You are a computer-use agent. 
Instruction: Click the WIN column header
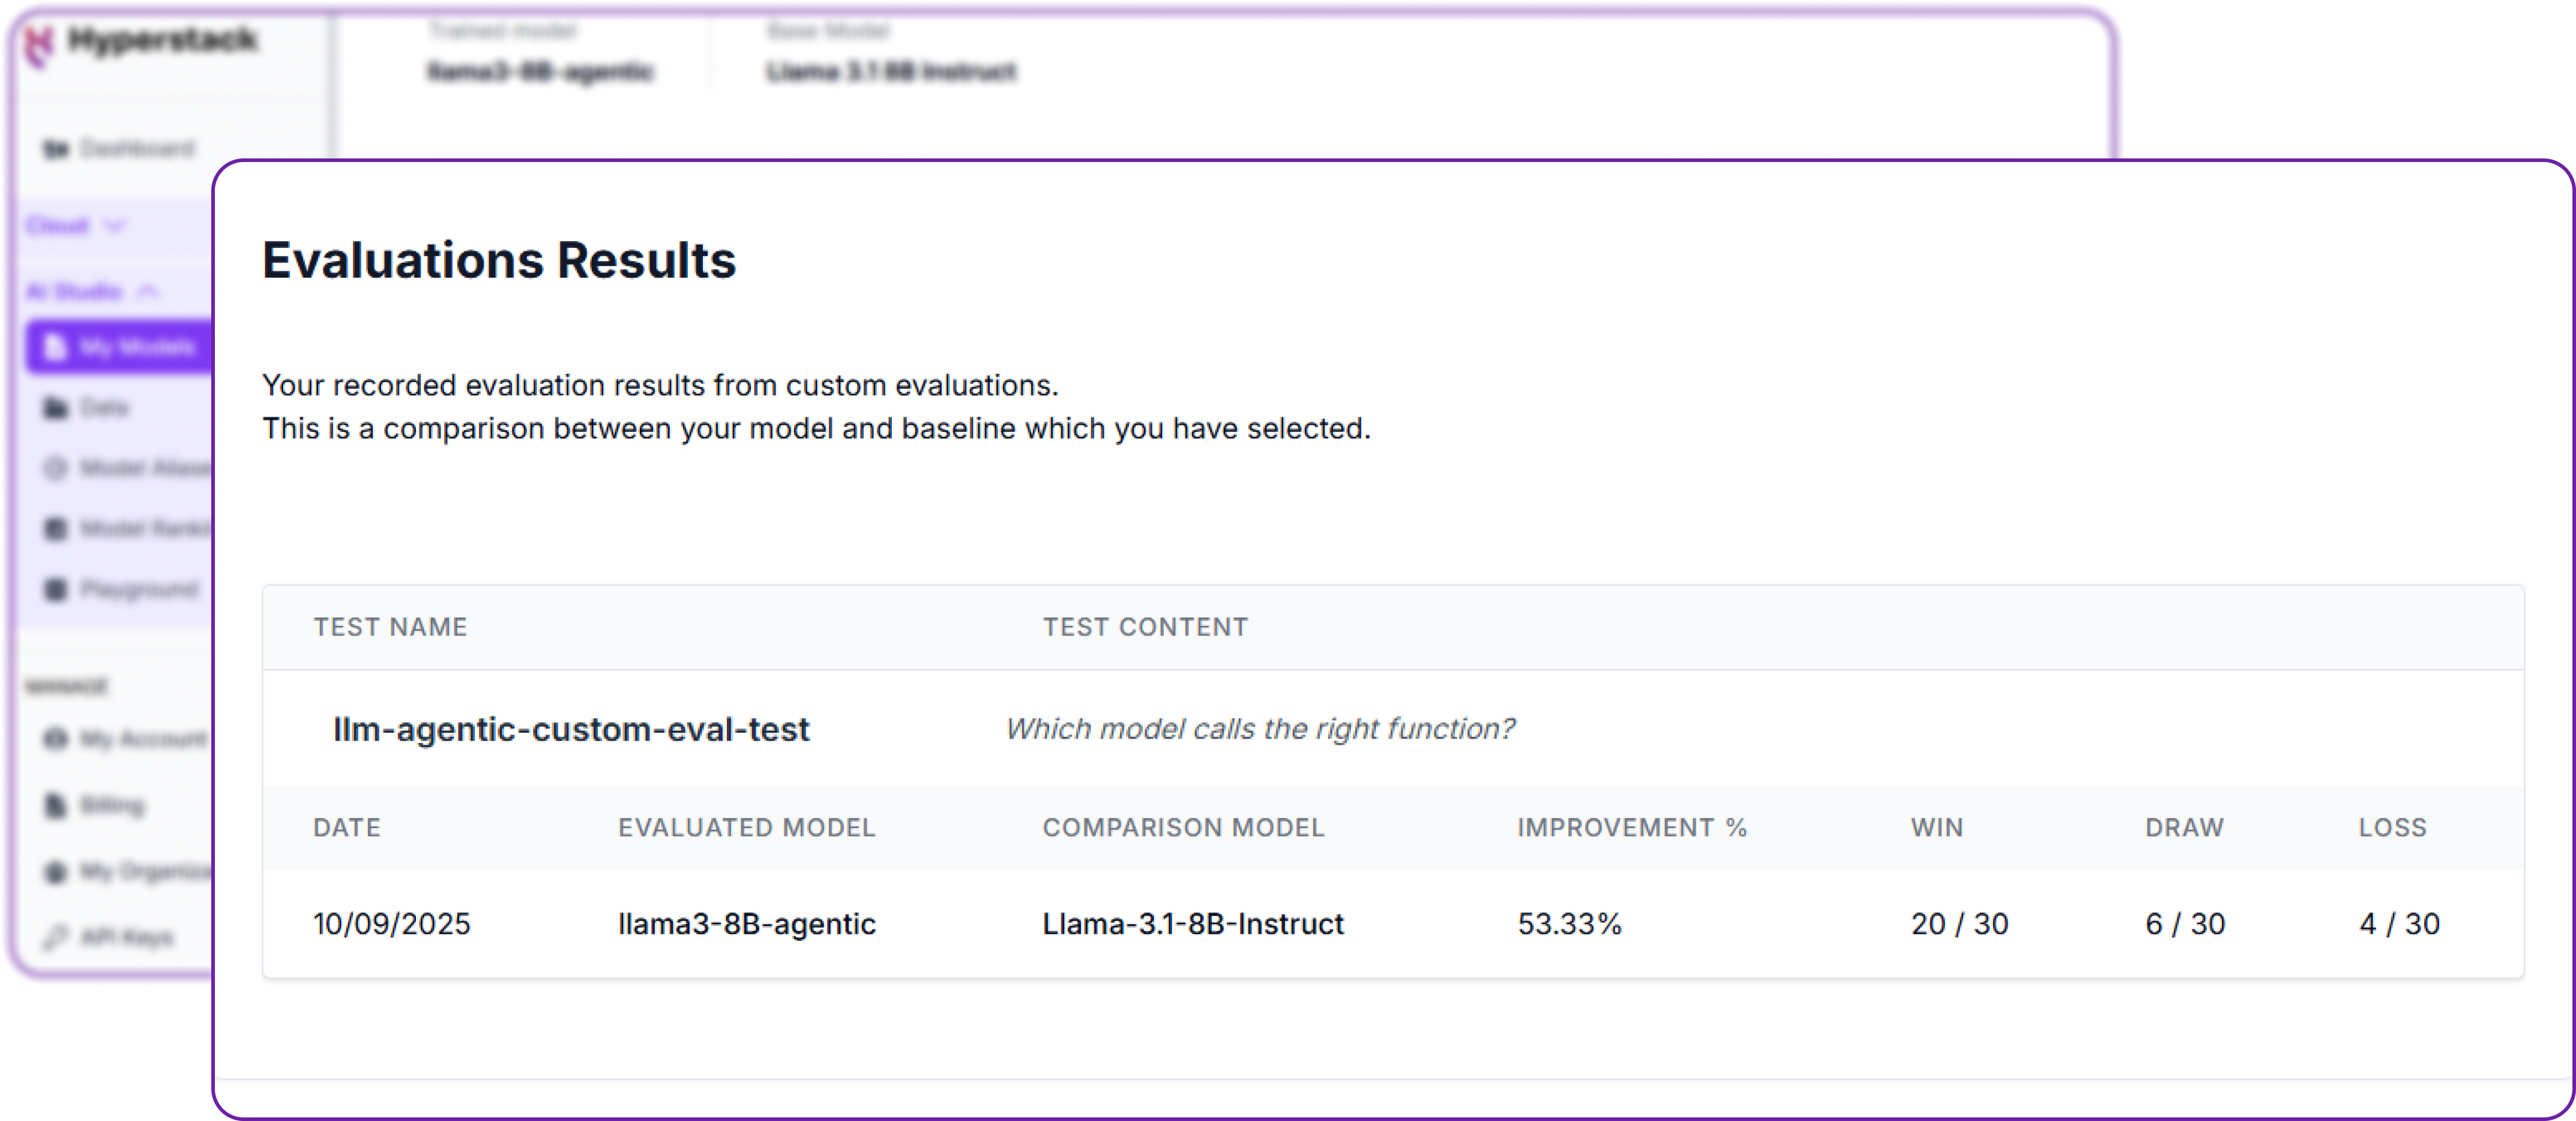(1937, 828)
